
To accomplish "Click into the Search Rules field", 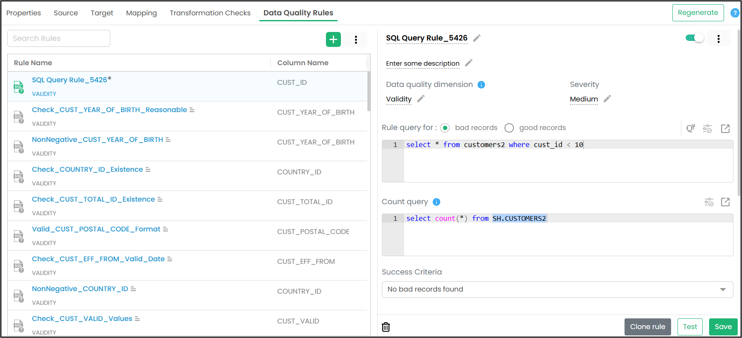I will pos(59,38).
